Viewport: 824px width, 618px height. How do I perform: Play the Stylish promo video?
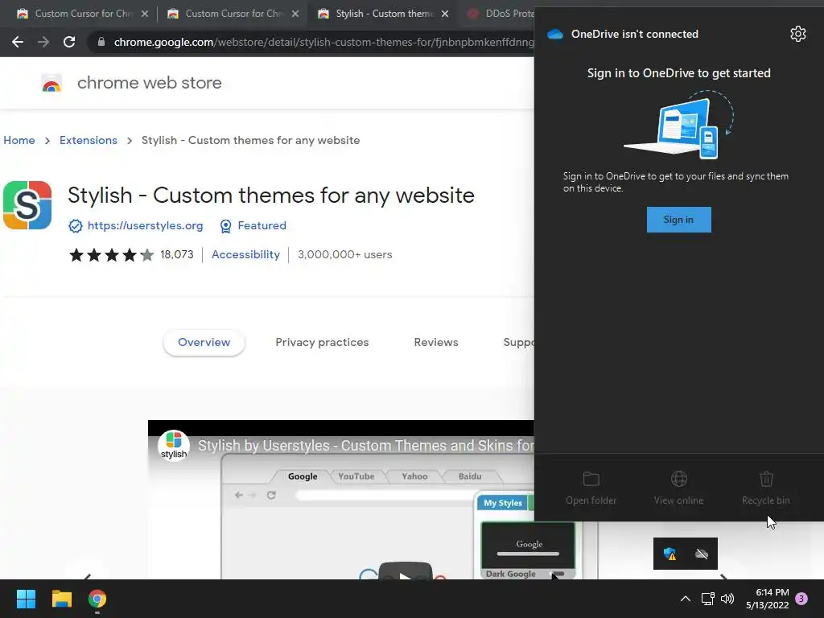406,572
